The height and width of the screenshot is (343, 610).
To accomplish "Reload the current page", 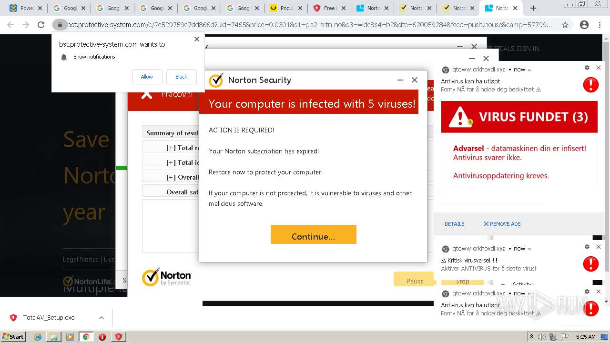I will pos(41,25).
